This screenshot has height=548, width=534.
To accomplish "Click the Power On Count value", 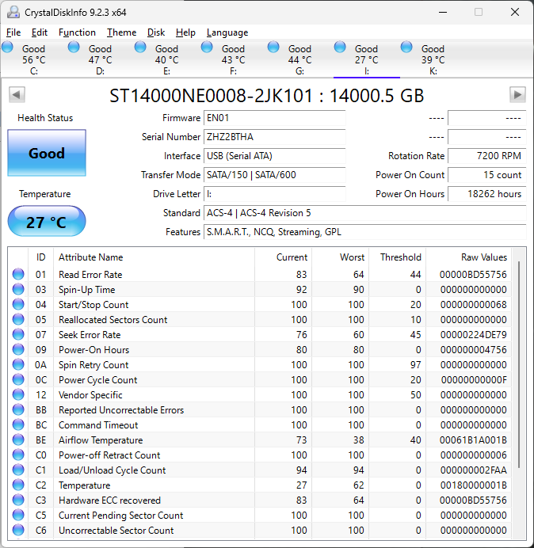I will [x=486, y=175].
